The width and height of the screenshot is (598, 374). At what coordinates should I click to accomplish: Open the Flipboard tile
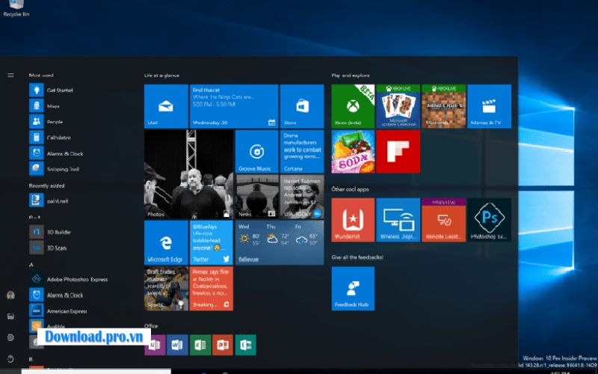pos(398,152)
